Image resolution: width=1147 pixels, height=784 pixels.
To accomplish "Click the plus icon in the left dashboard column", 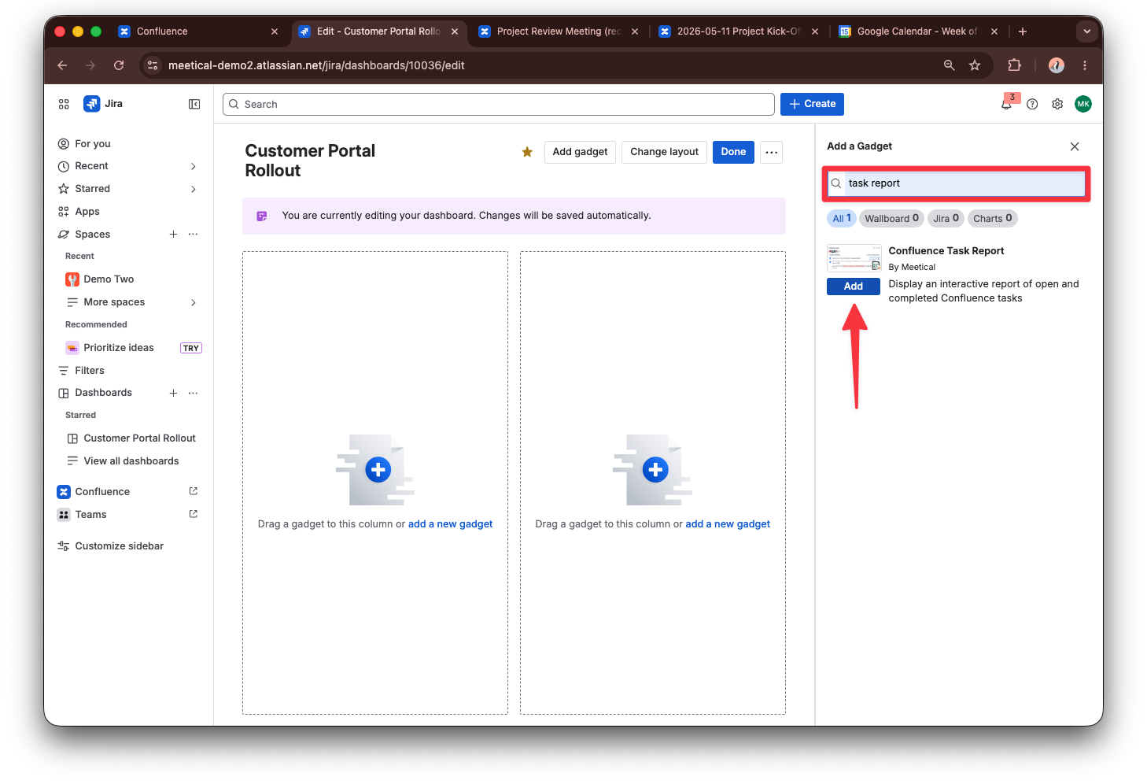I will 378,470.
